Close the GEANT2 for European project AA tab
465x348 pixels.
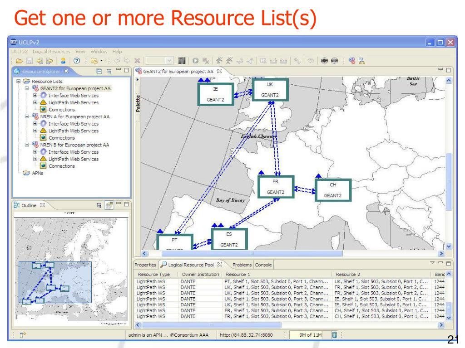point(219,71)
